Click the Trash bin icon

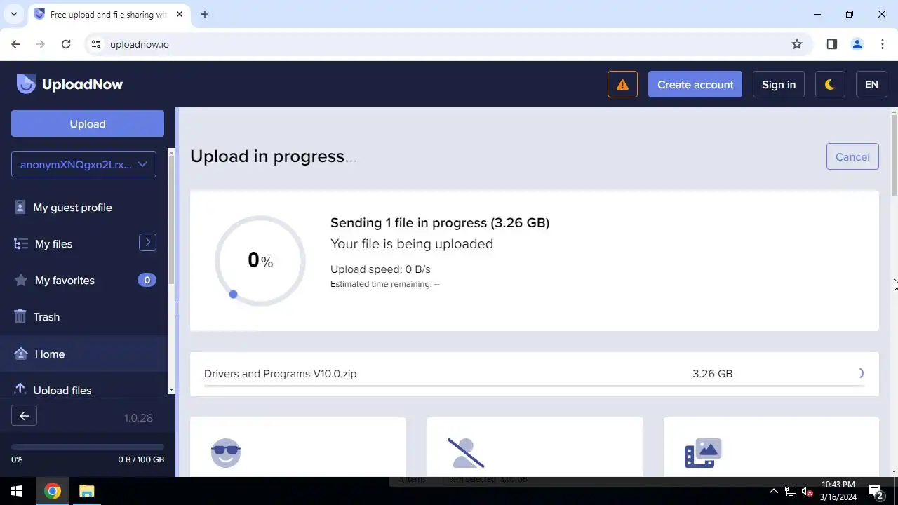pos(20,317)
